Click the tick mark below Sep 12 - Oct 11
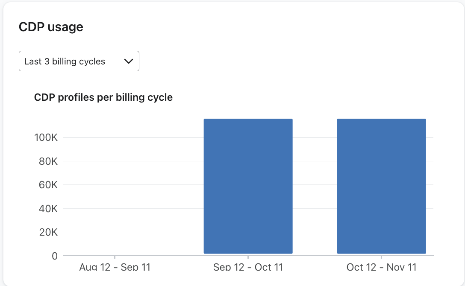The image size is (465, 286). click(248, 258)
